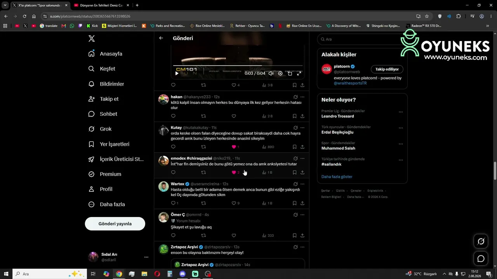Viewport: 497px width, 279px height.
Task: Open the Premium sidebar item
Action: [105, 174]
